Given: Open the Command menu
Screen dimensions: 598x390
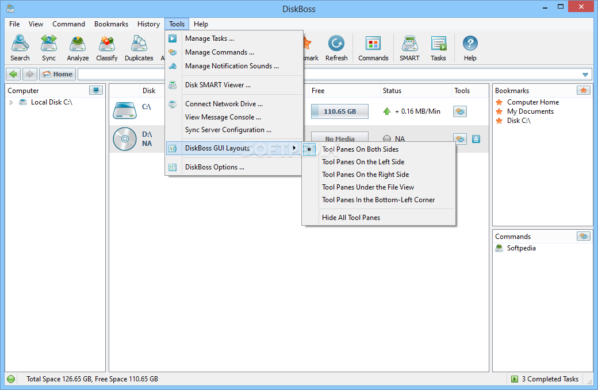Looking at the screenshot, I should 68,24.
